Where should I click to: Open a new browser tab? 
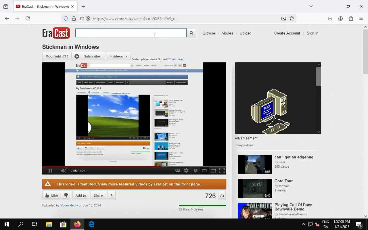click(83, 6)
